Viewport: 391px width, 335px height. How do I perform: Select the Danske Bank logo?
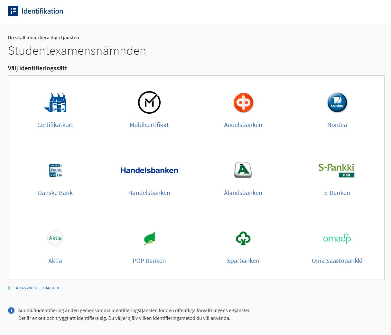(55, 170)
